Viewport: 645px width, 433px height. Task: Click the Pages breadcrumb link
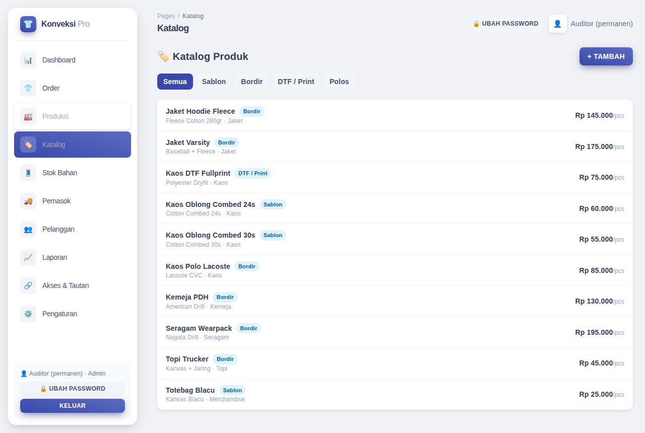tap(166, 16)
